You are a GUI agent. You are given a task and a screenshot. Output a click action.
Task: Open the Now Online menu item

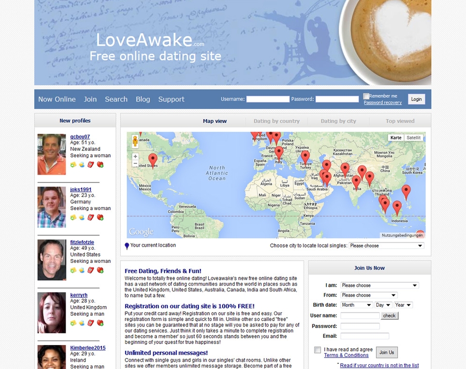pyautogui.click(x=57, y=99)
